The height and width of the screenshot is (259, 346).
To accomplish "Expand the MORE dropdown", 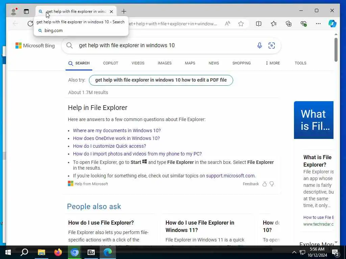I will (x=273, y=63).
